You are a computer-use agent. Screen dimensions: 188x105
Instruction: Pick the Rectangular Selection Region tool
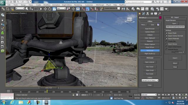coord(36,9)
